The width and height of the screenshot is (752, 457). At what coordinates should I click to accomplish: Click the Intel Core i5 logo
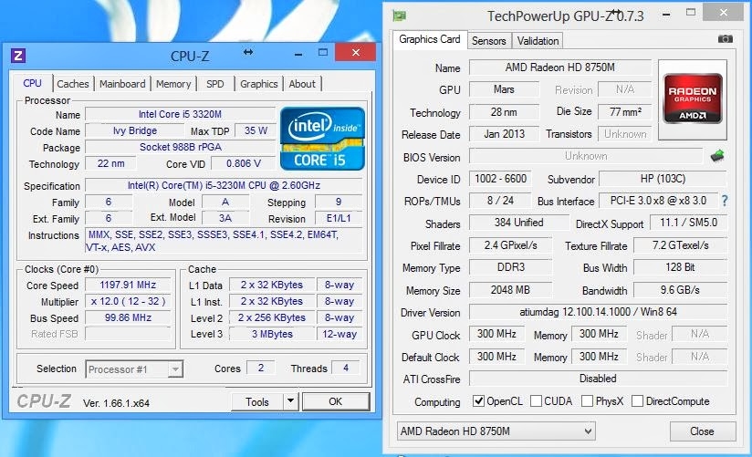[x=322, y=139]
